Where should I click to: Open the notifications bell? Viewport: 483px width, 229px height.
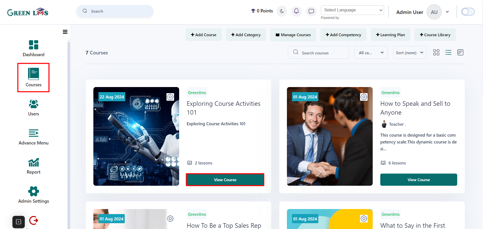point(296,11)
